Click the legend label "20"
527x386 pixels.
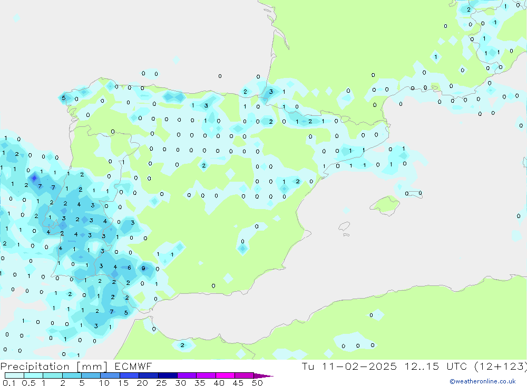pos(142,383)
